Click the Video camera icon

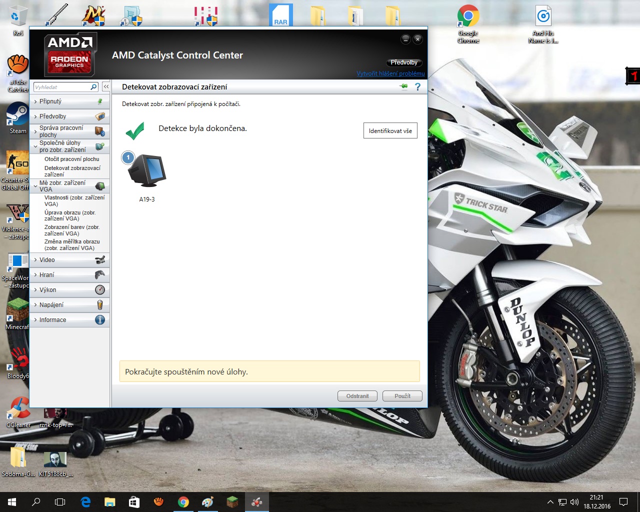tap(100, 260)
